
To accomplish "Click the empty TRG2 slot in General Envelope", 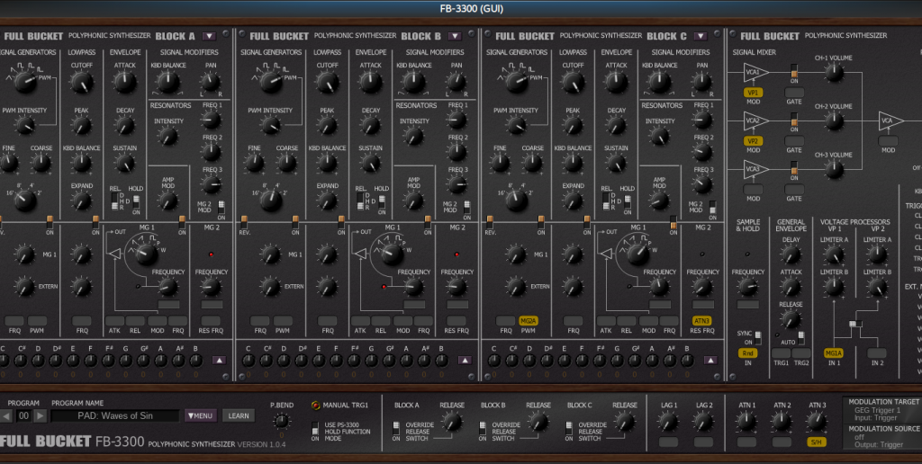I will [x=801, y=353].
